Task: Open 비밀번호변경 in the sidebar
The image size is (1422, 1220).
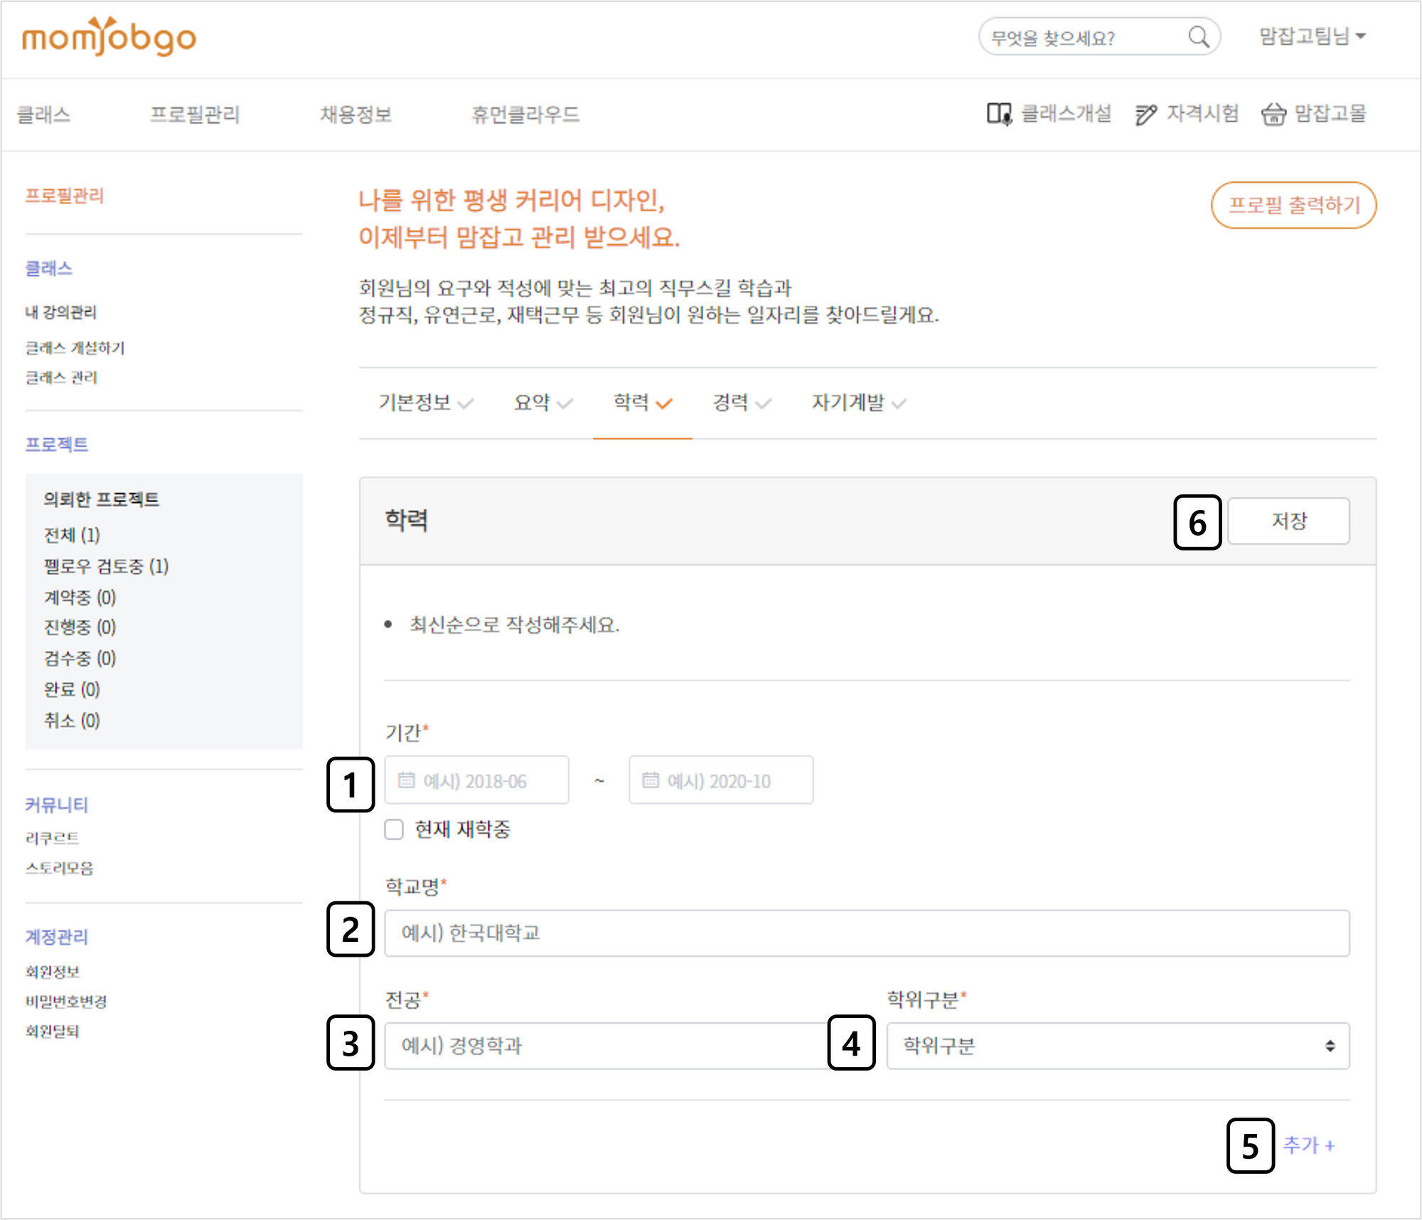Action: coord(66,1002)
